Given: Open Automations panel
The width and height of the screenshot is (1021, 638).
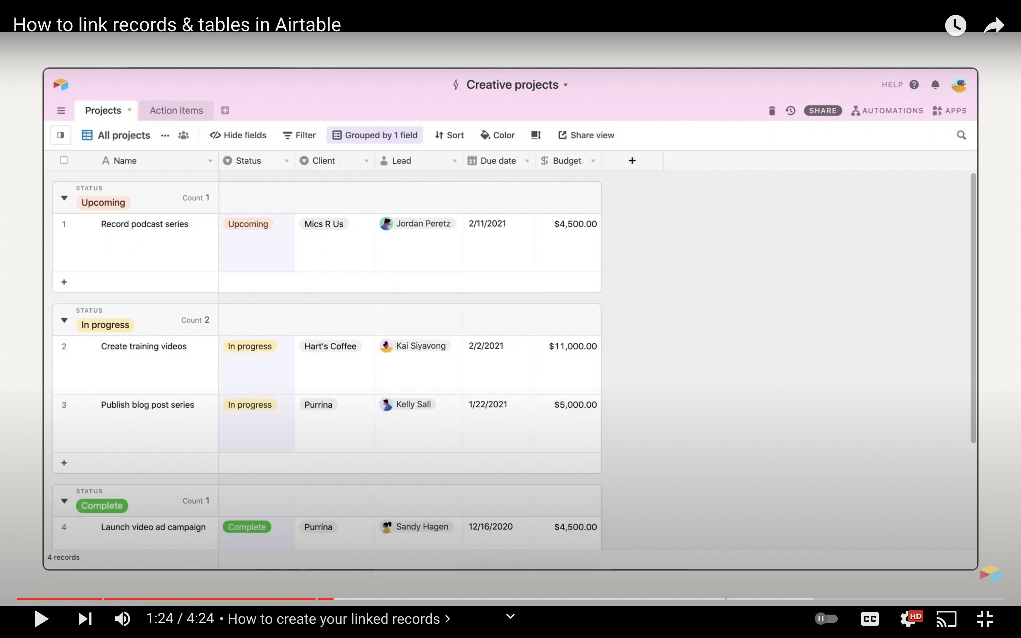Looking at the screenshot, I should 887,111.
